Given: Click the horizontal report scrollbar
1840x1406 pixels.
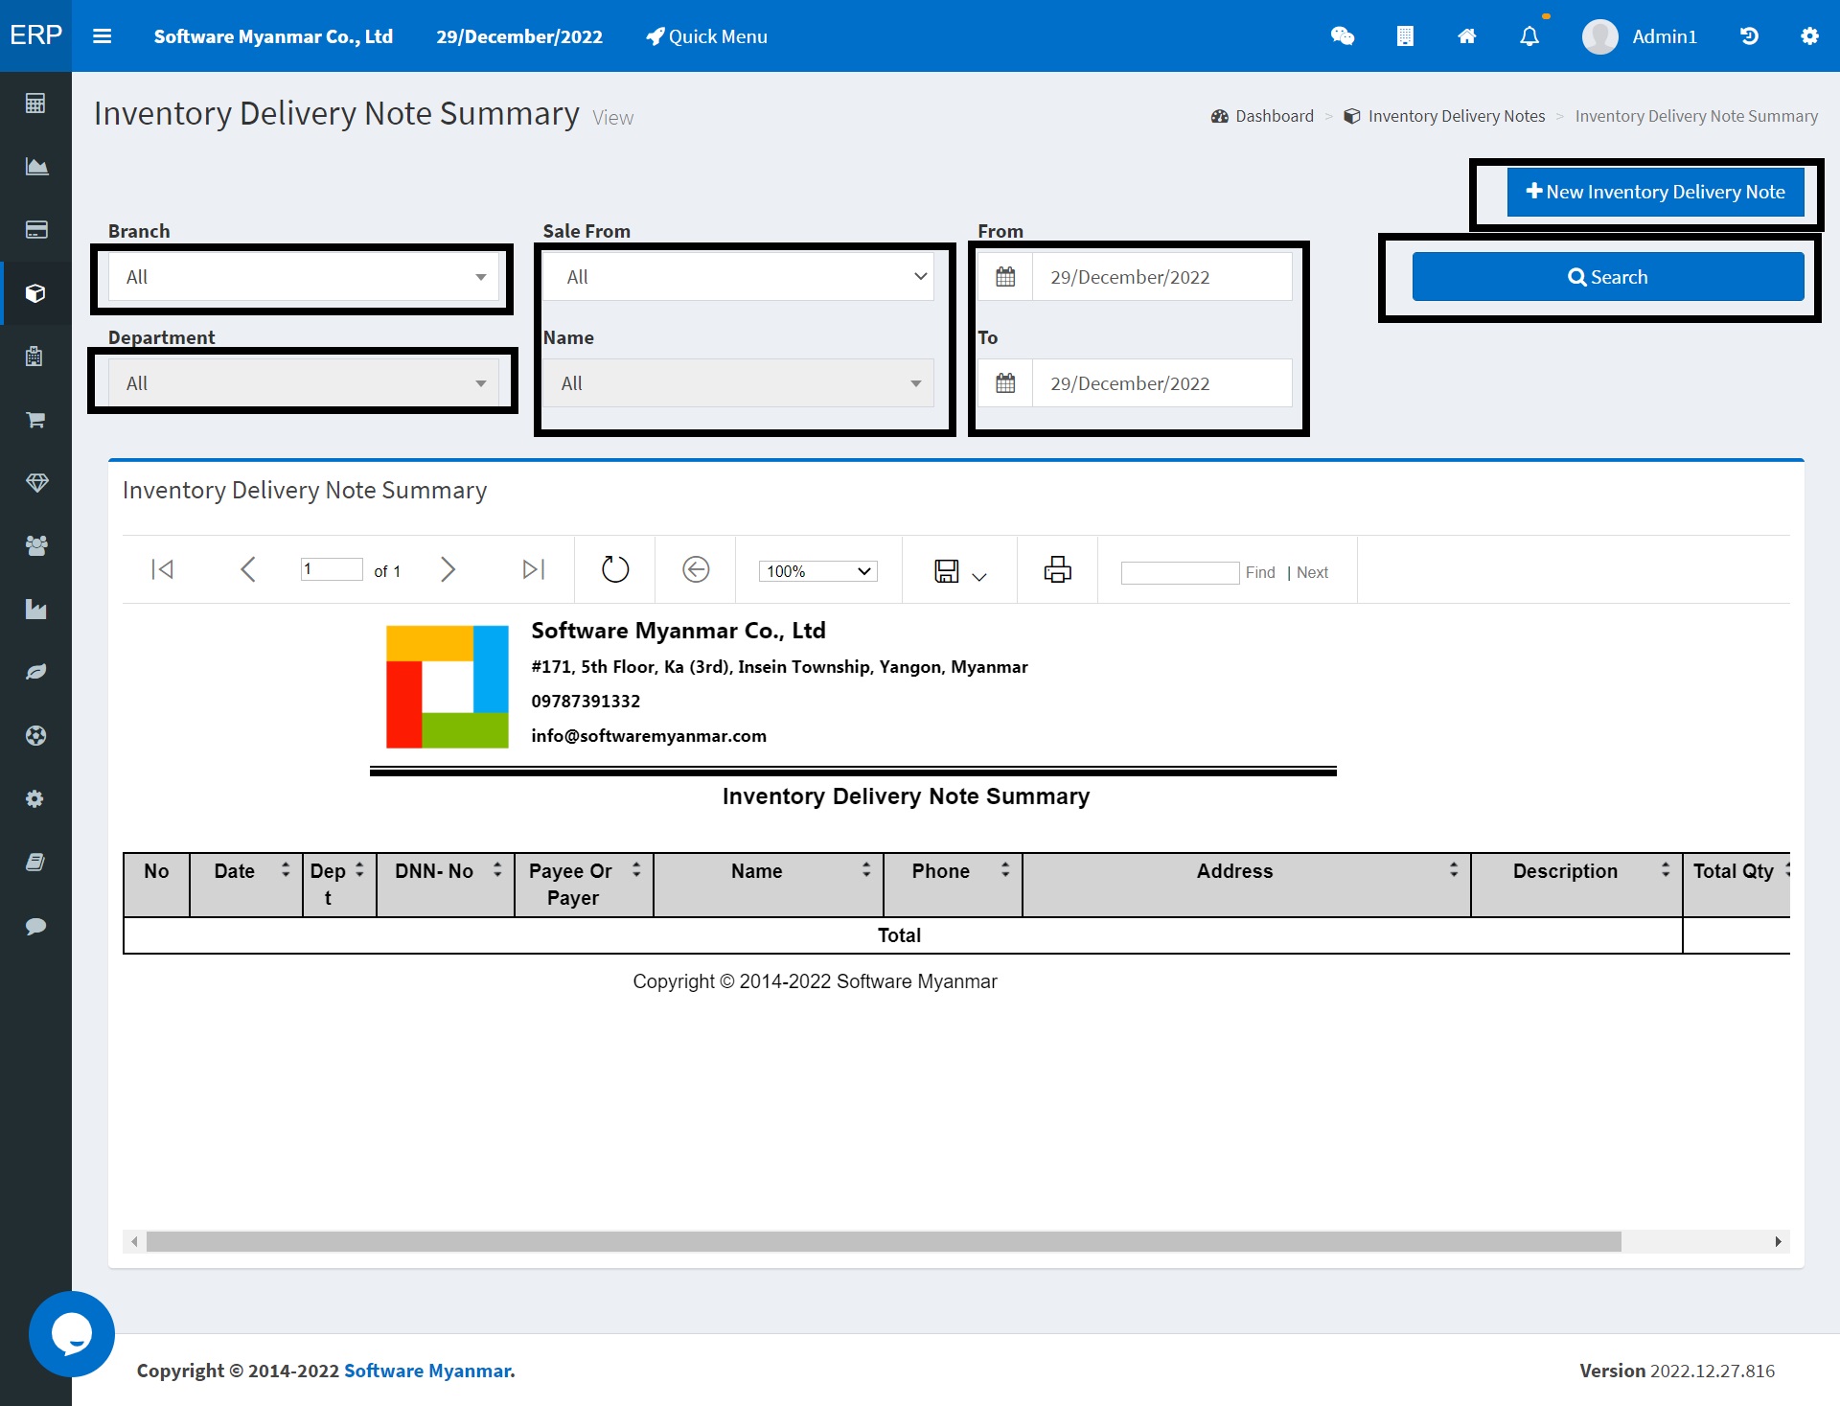Looking at the screenshot, I should tap(884, 1241).
